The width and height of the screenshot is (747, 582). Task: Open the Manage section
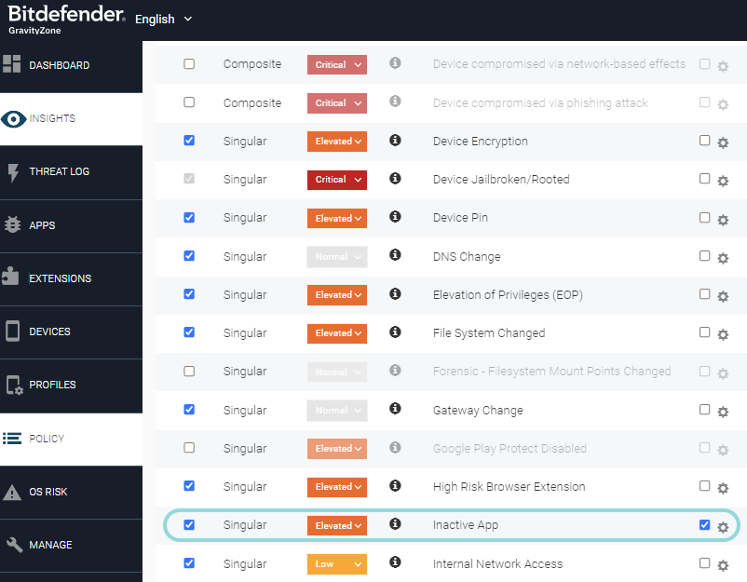point(50,545)
